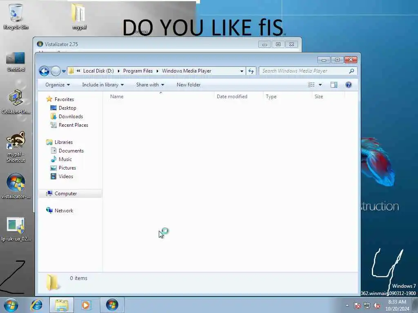The width and height of the screenshot is (418, 313).
Task: Open the Music library
Action: [x=65, y=159]
